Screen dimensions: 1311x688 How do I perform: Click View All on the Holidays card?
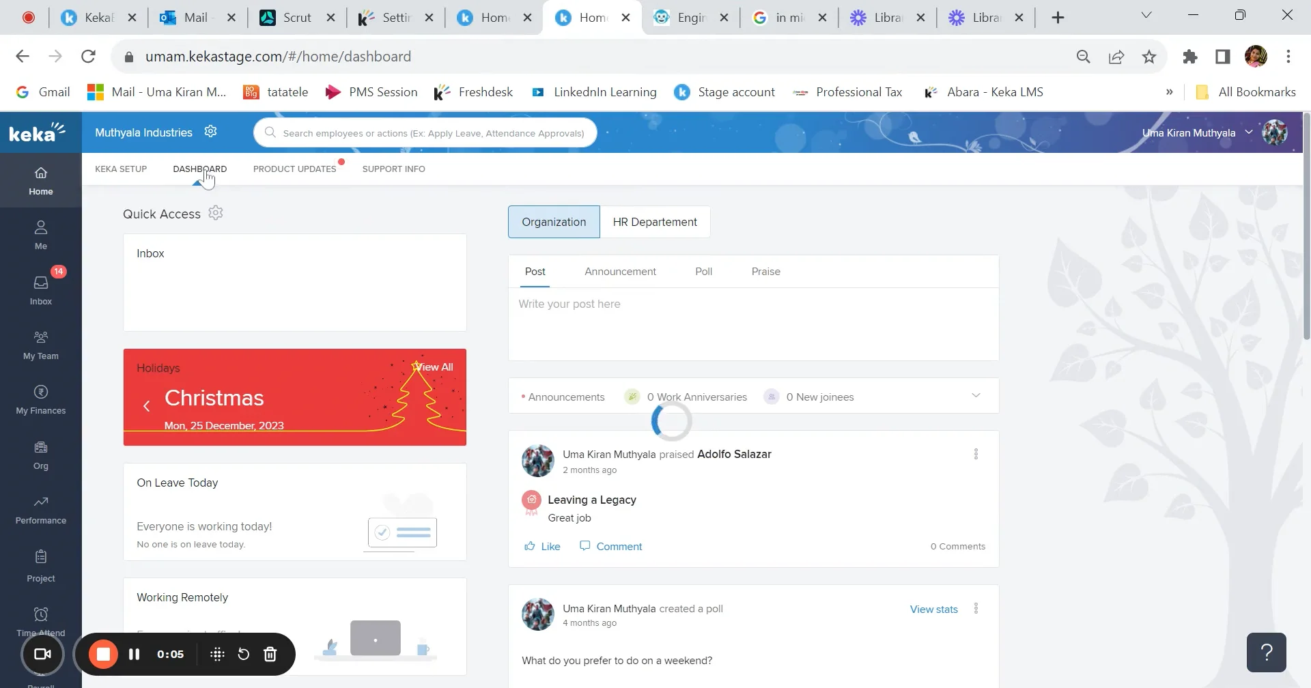pyautogui.click(x=434, y=367)
